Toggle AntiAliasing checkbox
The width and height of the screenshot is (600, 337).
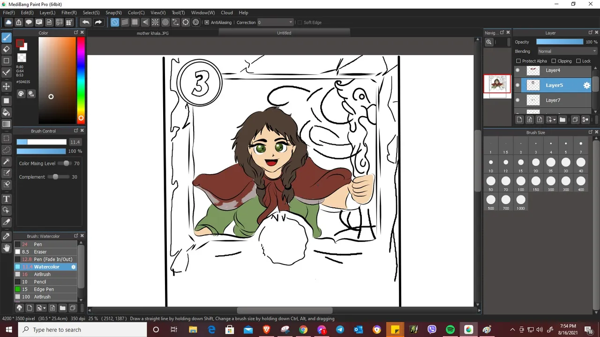click(207, 22)
